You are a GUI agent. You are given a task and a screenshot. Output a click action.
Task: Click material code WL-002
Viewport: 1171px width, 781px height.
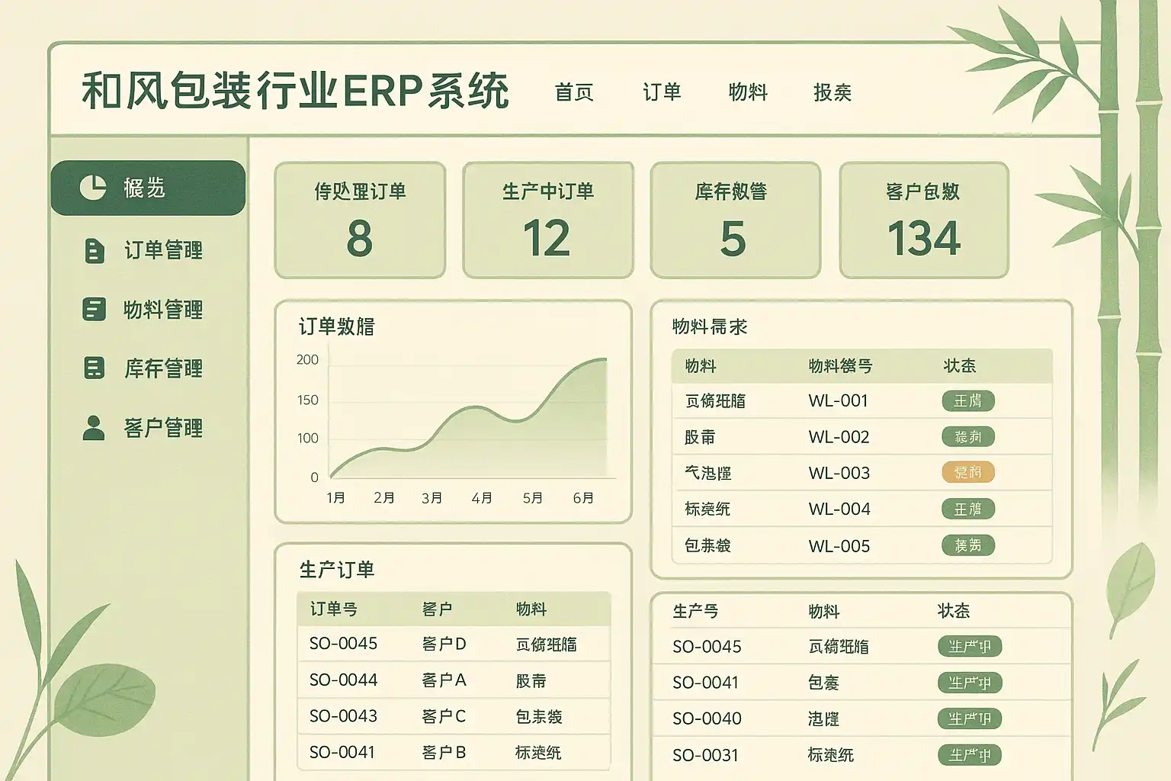click(x=839, y=437)
